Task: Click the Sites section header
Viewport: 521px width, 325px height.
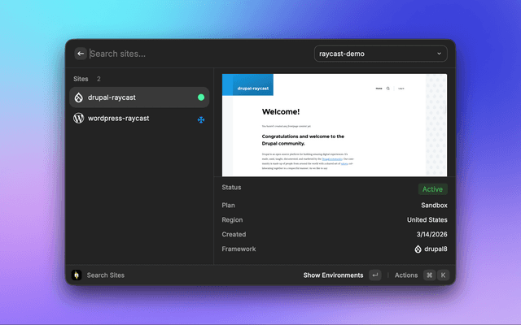Action: pyautogui.click(x=81, y=79)
